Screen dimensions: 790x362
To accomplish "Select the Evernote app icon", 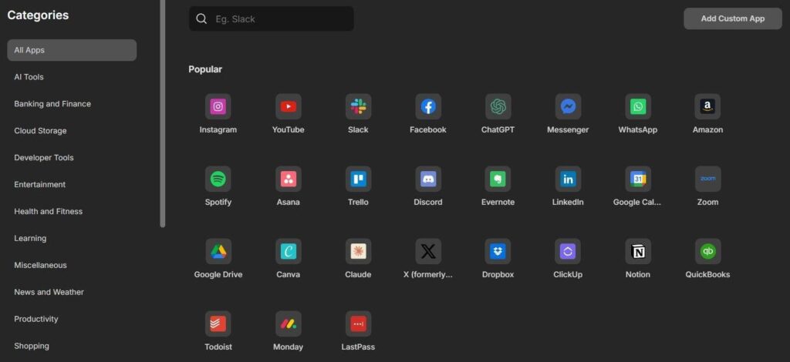I will tap(498, 179).
